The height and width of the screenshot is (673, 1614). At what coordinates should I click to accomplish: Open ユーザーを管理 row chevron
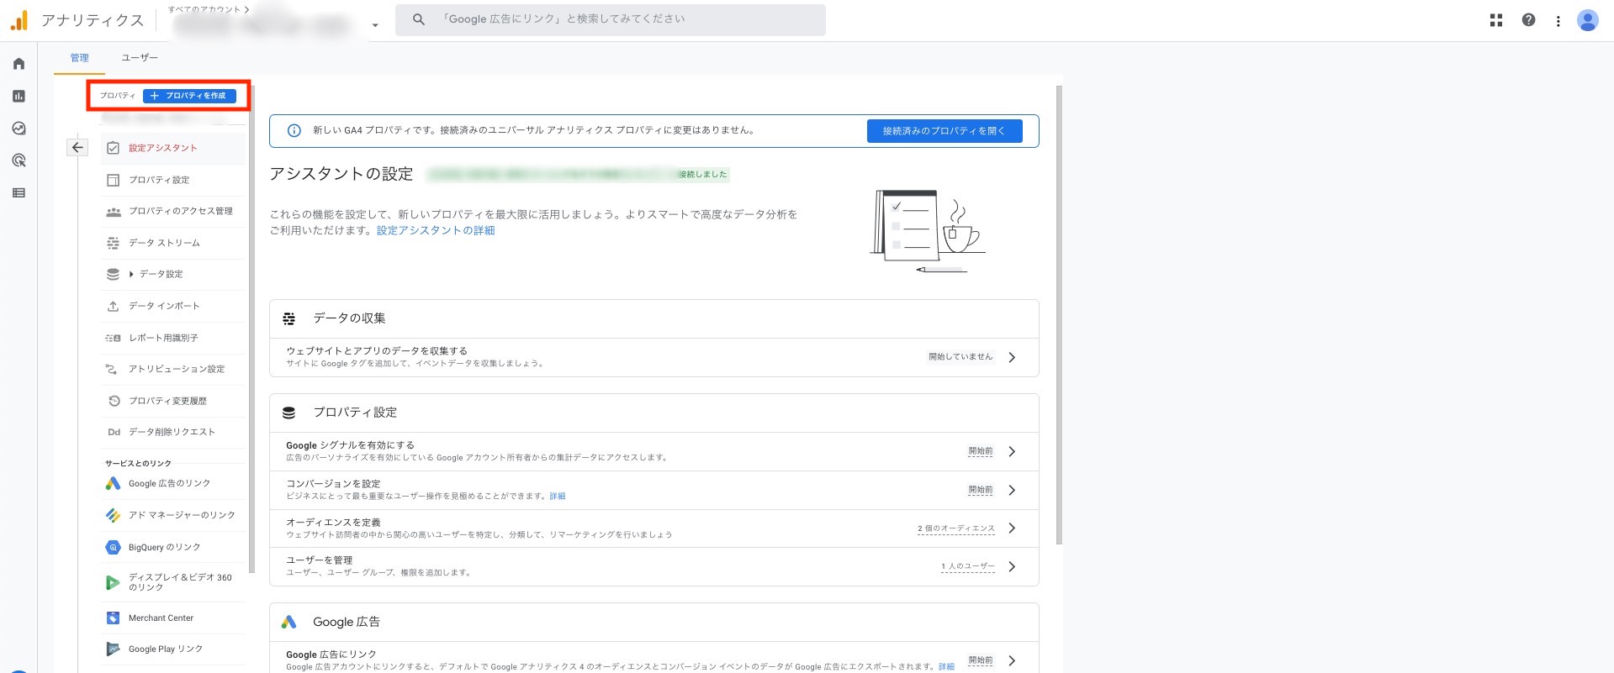[x=1012, y=566]
